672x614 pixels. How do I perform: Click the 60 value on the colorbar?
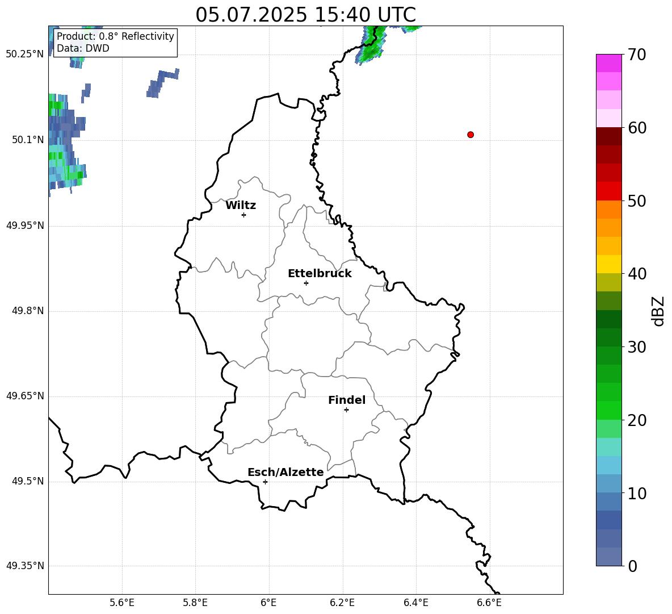tap(636, 128)
